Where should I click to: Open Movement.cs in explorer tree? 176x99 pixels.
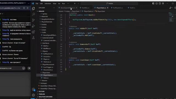pos(48,70)
